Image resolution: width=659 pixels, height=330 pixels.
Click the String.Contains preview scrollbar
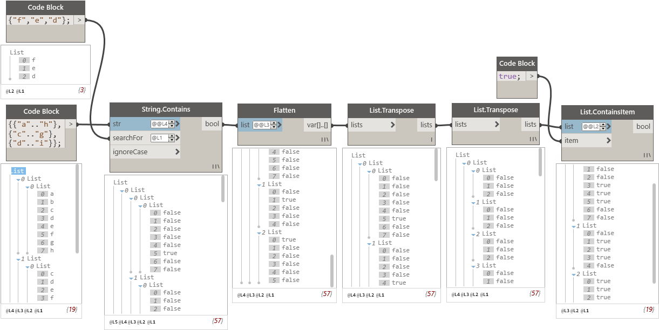tap(223, 189)
